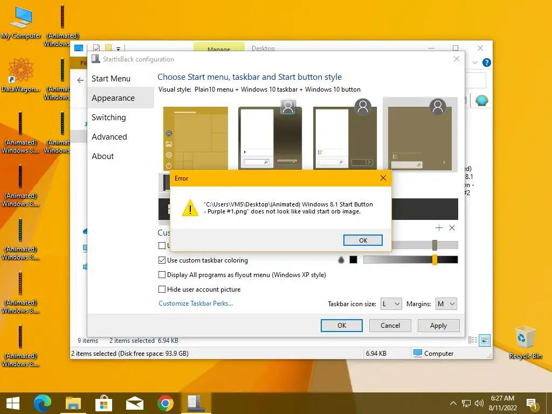Click StartIsBack configuration taskbar icon
This screenshot has width=552, height=414.
click(x=196, y=403)
